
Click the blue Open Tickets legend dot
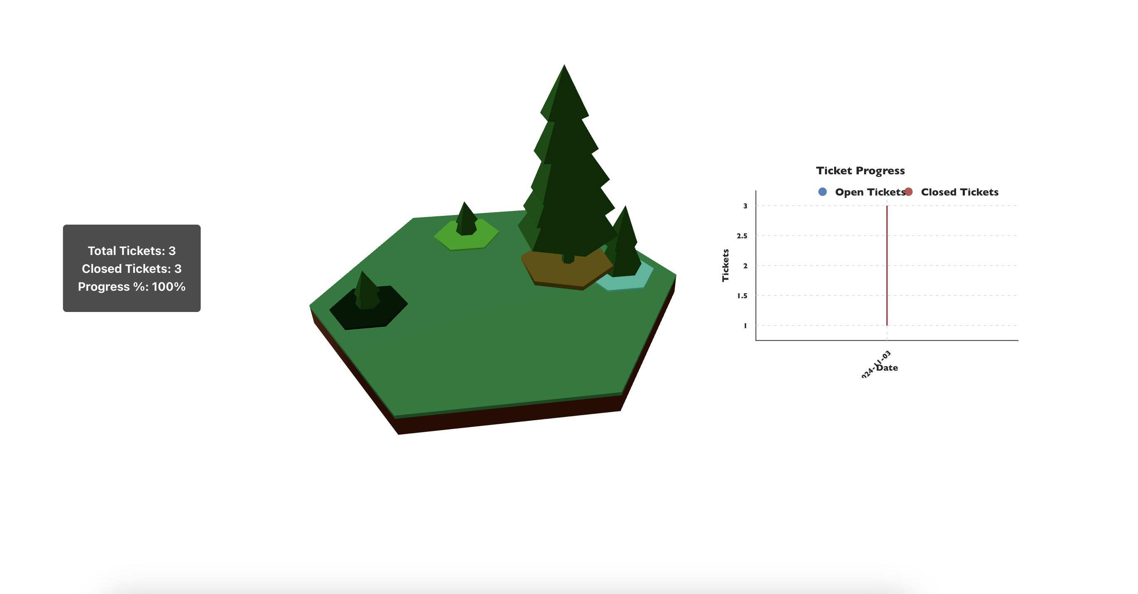point(822,192)
